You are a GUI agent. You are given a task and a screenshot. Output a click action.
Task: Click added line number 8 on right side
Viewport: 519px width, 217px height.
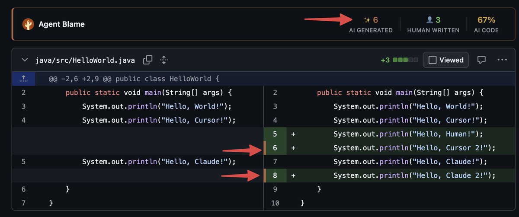point(275,176)
